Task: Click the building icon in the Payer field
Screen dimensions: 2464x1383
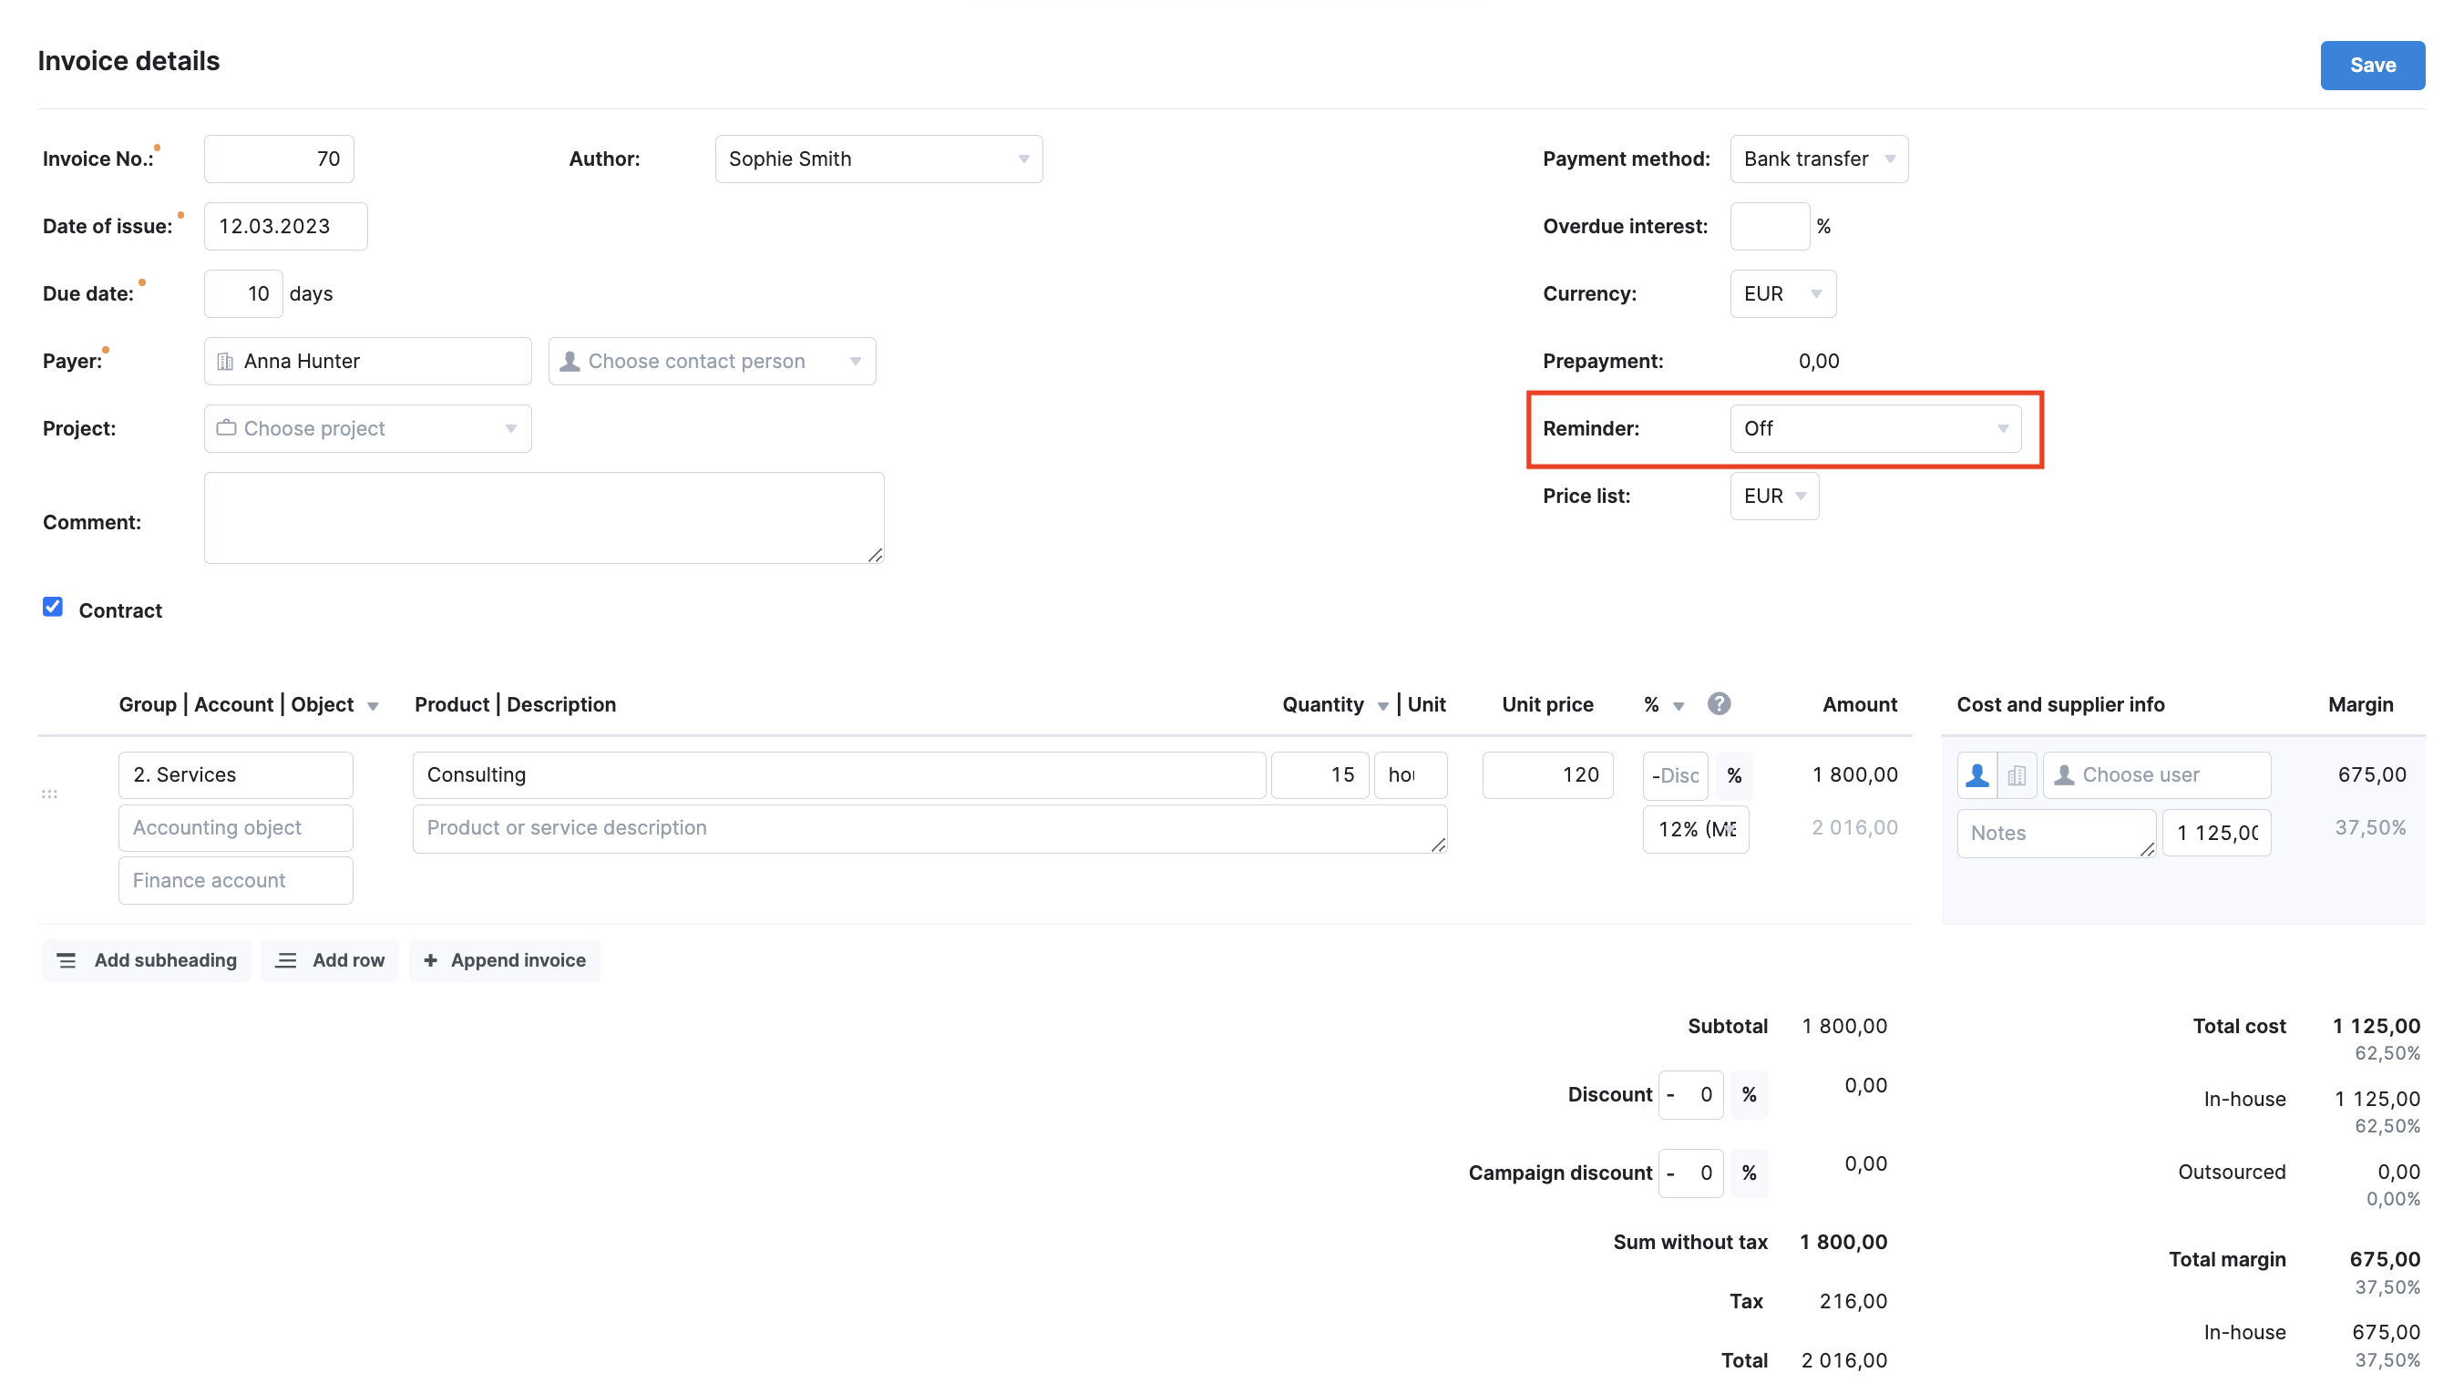Action: pyautogui.click(x=226, y=361)
